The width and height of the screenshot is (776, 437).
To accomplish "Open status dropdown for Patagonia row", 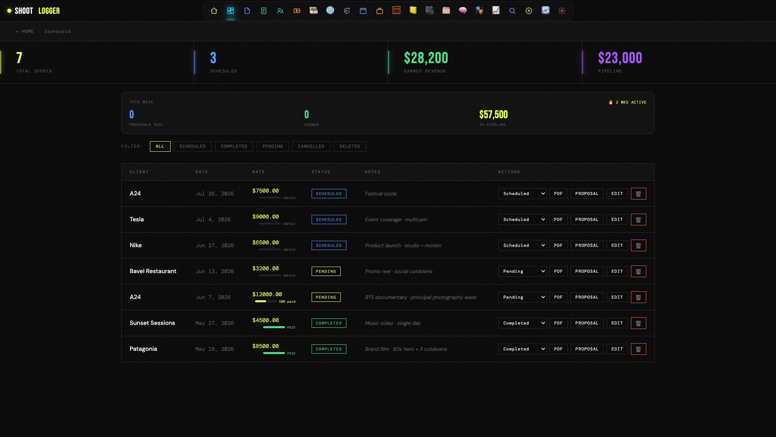I will tap(522, 349).
